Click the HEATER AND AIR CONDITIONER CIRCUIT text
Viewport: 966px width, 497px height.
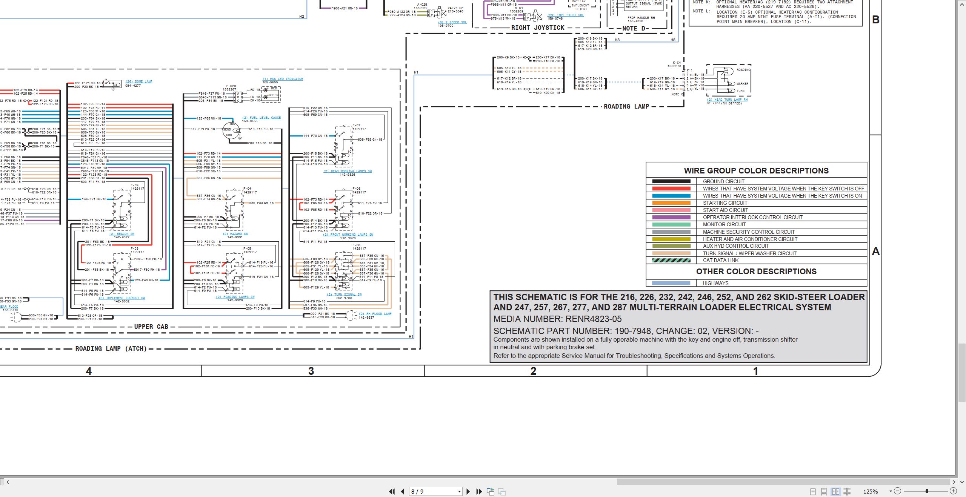(750, 239)
